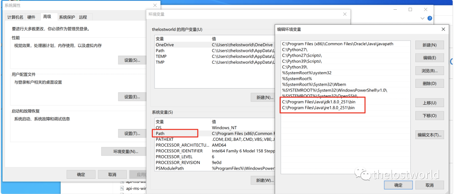Click the 删除(D) button
This screenshot has height=194, width=455.
click(x=429, y=84)
